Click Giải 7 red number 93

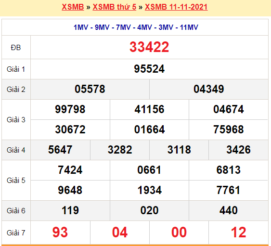[60, 233]
